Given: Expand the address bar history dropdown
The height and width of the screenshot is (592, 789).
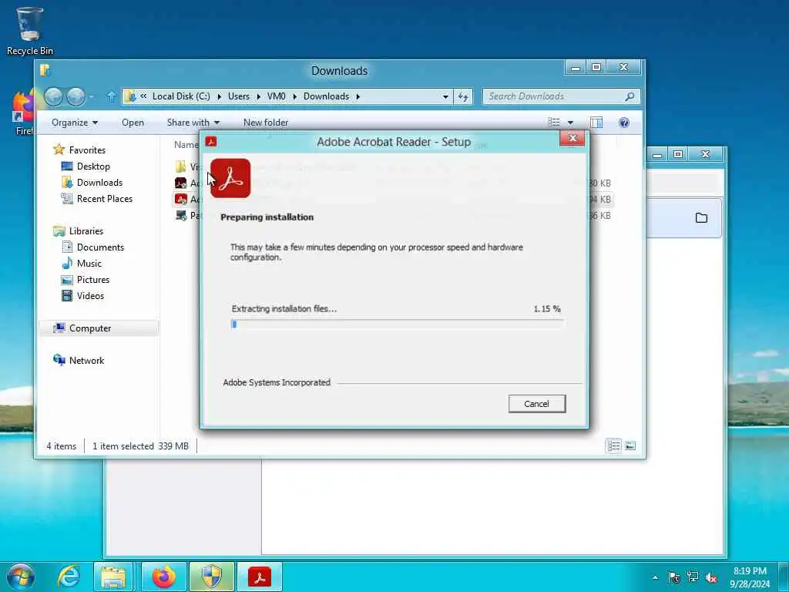Looking at the screenshot, I should 445,96.
